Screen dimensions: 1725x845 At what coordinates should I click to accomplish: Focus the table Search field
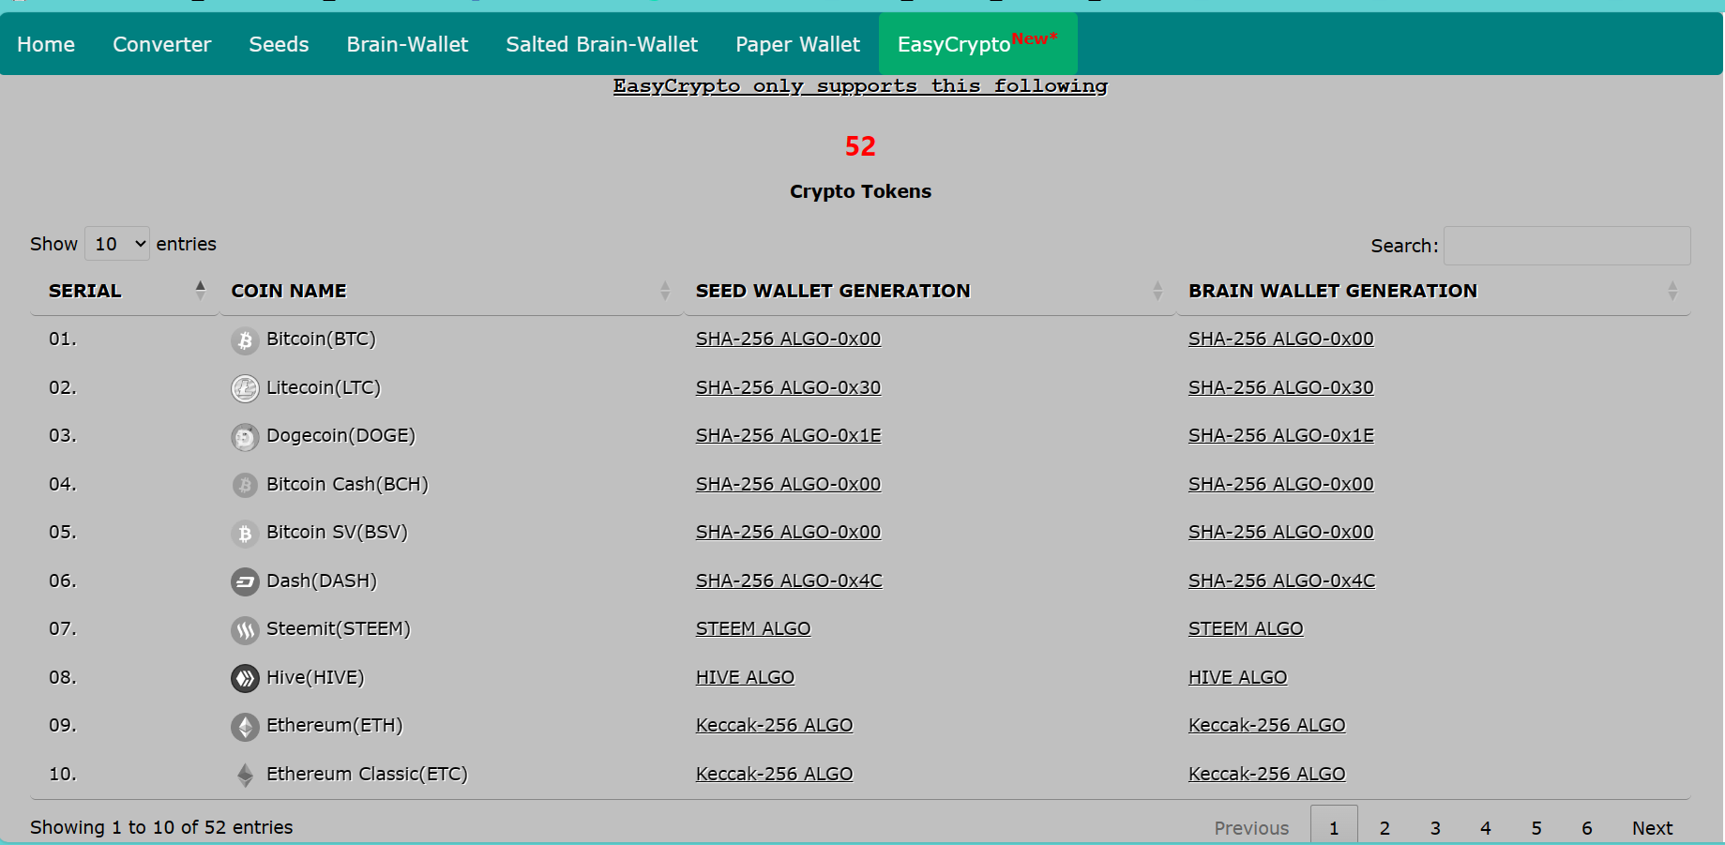tap(1566, 246)
